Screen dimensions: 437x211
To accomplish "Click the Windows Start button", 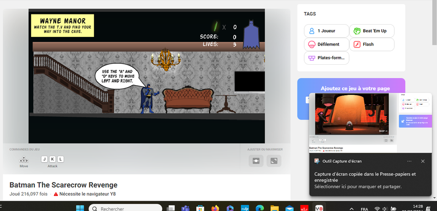I will (80, 208).
